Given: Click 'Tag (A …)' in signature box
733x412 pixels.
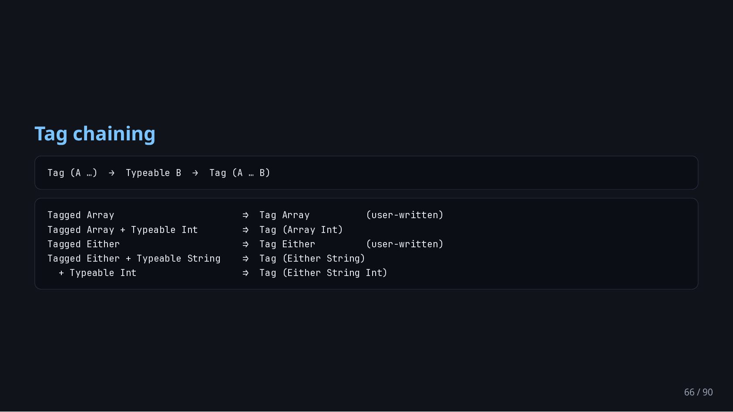Looking at the screenshot, I should (72, 173).
